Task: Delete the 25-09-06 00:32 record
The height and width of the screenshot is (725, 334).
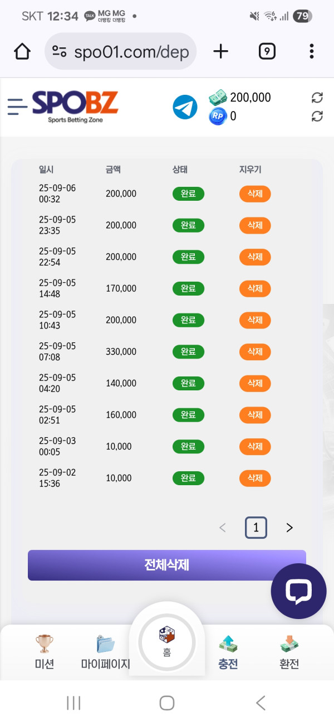Action: pyautogui.click(x=255, y=194)
